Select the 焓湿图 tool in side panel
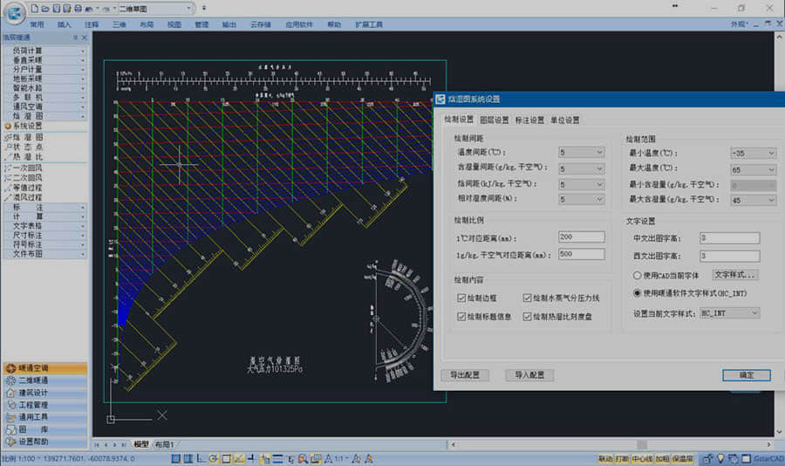The width and height of the screenshot is (785, 466). tap(27, 137)
